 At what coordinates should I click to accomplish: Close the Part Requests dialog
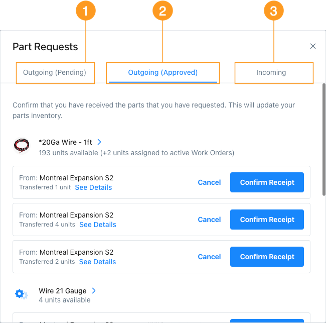pos(313,46)
